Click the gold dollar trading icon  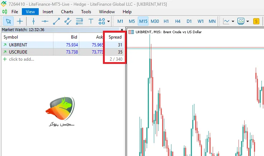pos(256,21)
